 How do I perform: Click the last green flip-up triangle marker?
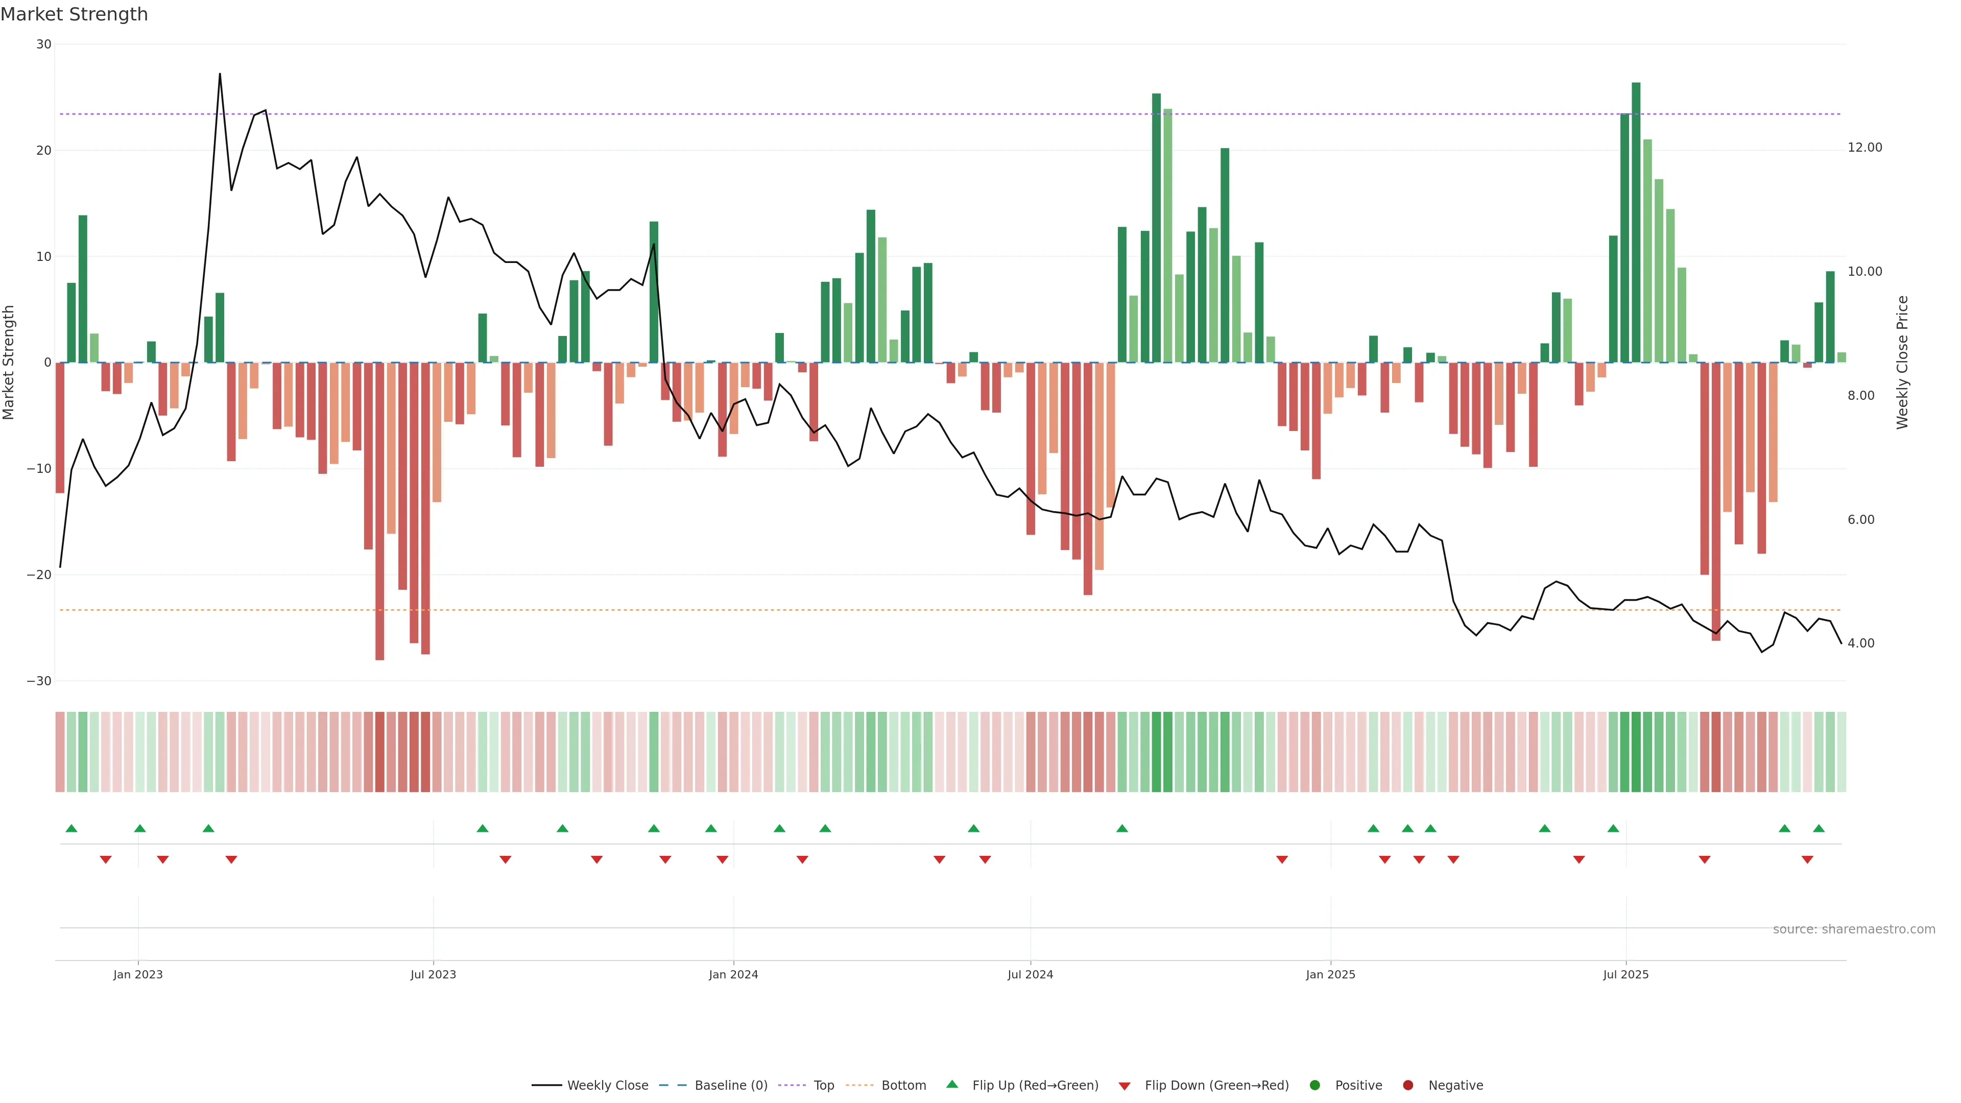(x=1819, y=828)
